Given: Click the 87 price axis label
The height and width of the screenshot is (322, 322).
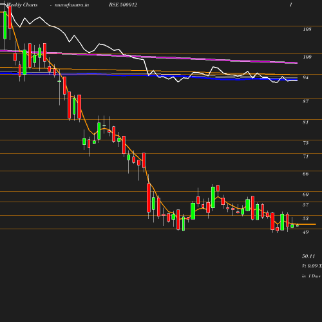Looking at the screenshot, I should pyautogui.click(x=305, y=101).
